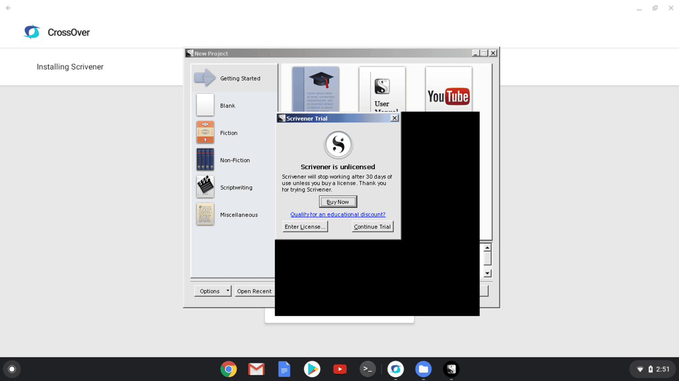The height and width of the screenshot is (381, 679).
Task: Click the launcher circle button
Action: (x=12, y=369)
